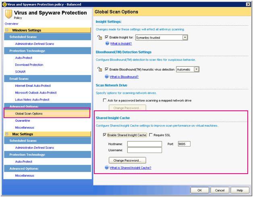The image size is (253, 197).
Task: Toggle the Enable Insight for checkbox
Action: click(x=106, y=37)
